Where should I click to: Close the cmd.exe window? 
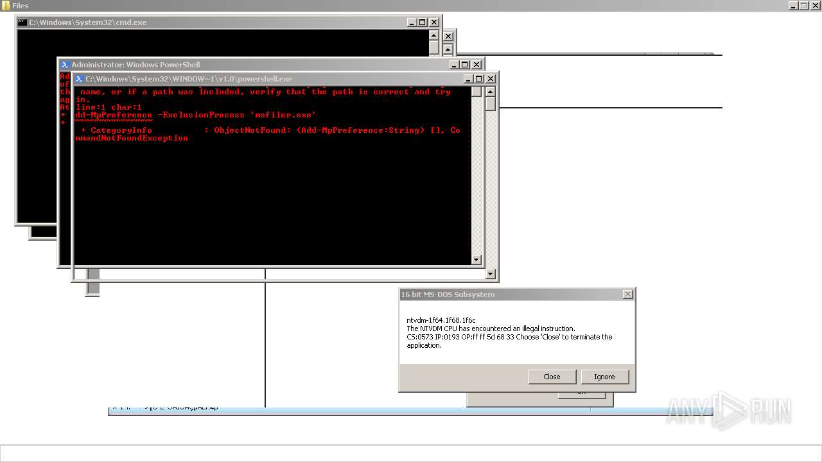point(434,22)
